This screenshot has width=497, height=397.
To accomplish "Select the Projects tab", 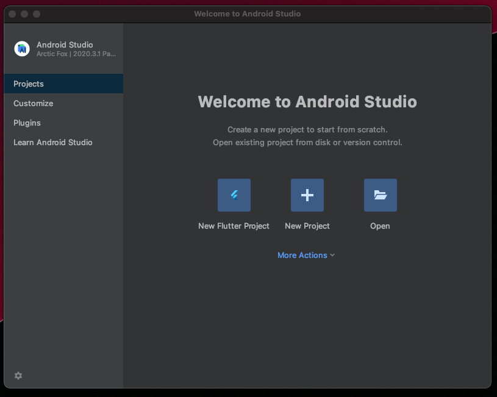I will coord(63,84).
